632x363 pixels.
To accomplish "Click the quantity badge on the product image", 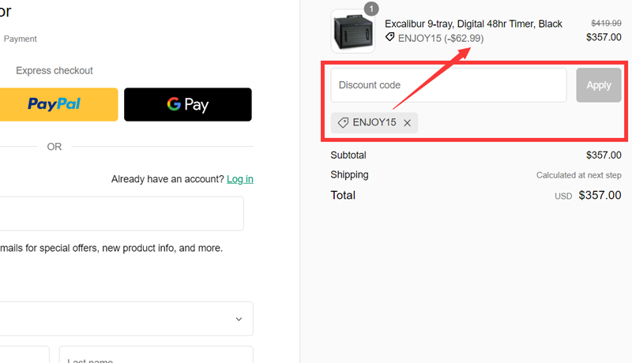I will pos(371,9).
